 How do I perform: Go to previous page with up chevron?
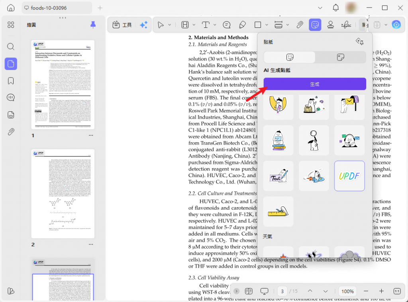click(x=310, y=291)
